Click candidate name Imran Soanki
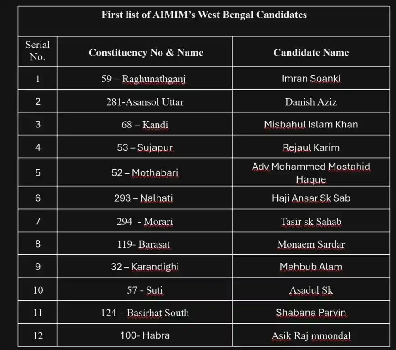 pyautogui.click(x=311, y=79)
